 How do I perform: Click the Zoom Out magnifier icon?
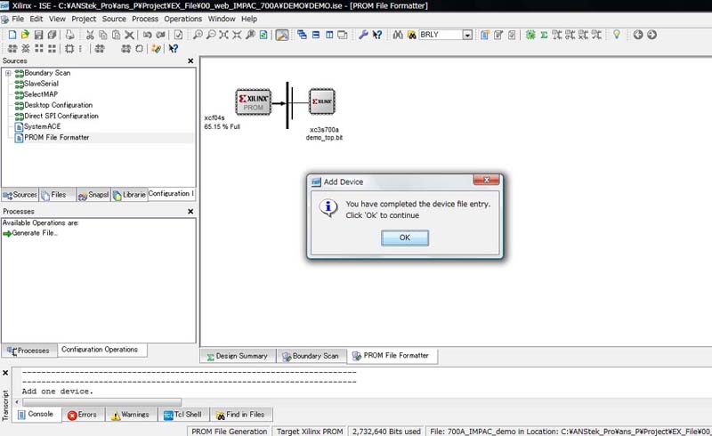point(211,35)
